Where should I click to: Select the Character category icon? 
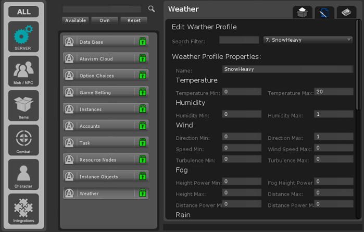pyautogui.click(x=23, y=174)
